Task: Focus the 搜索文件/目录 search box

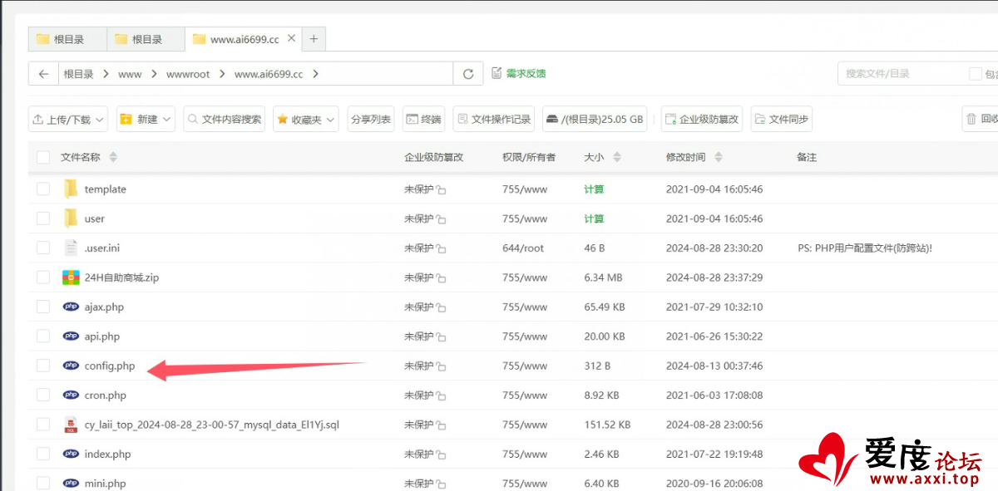Action: tap(902, 74)
